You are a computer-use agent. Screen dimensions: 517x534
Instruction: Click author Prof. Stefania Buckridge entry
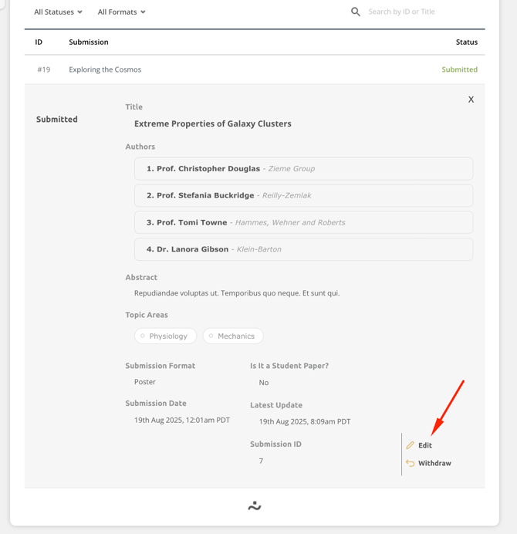[x=303, y=195]
